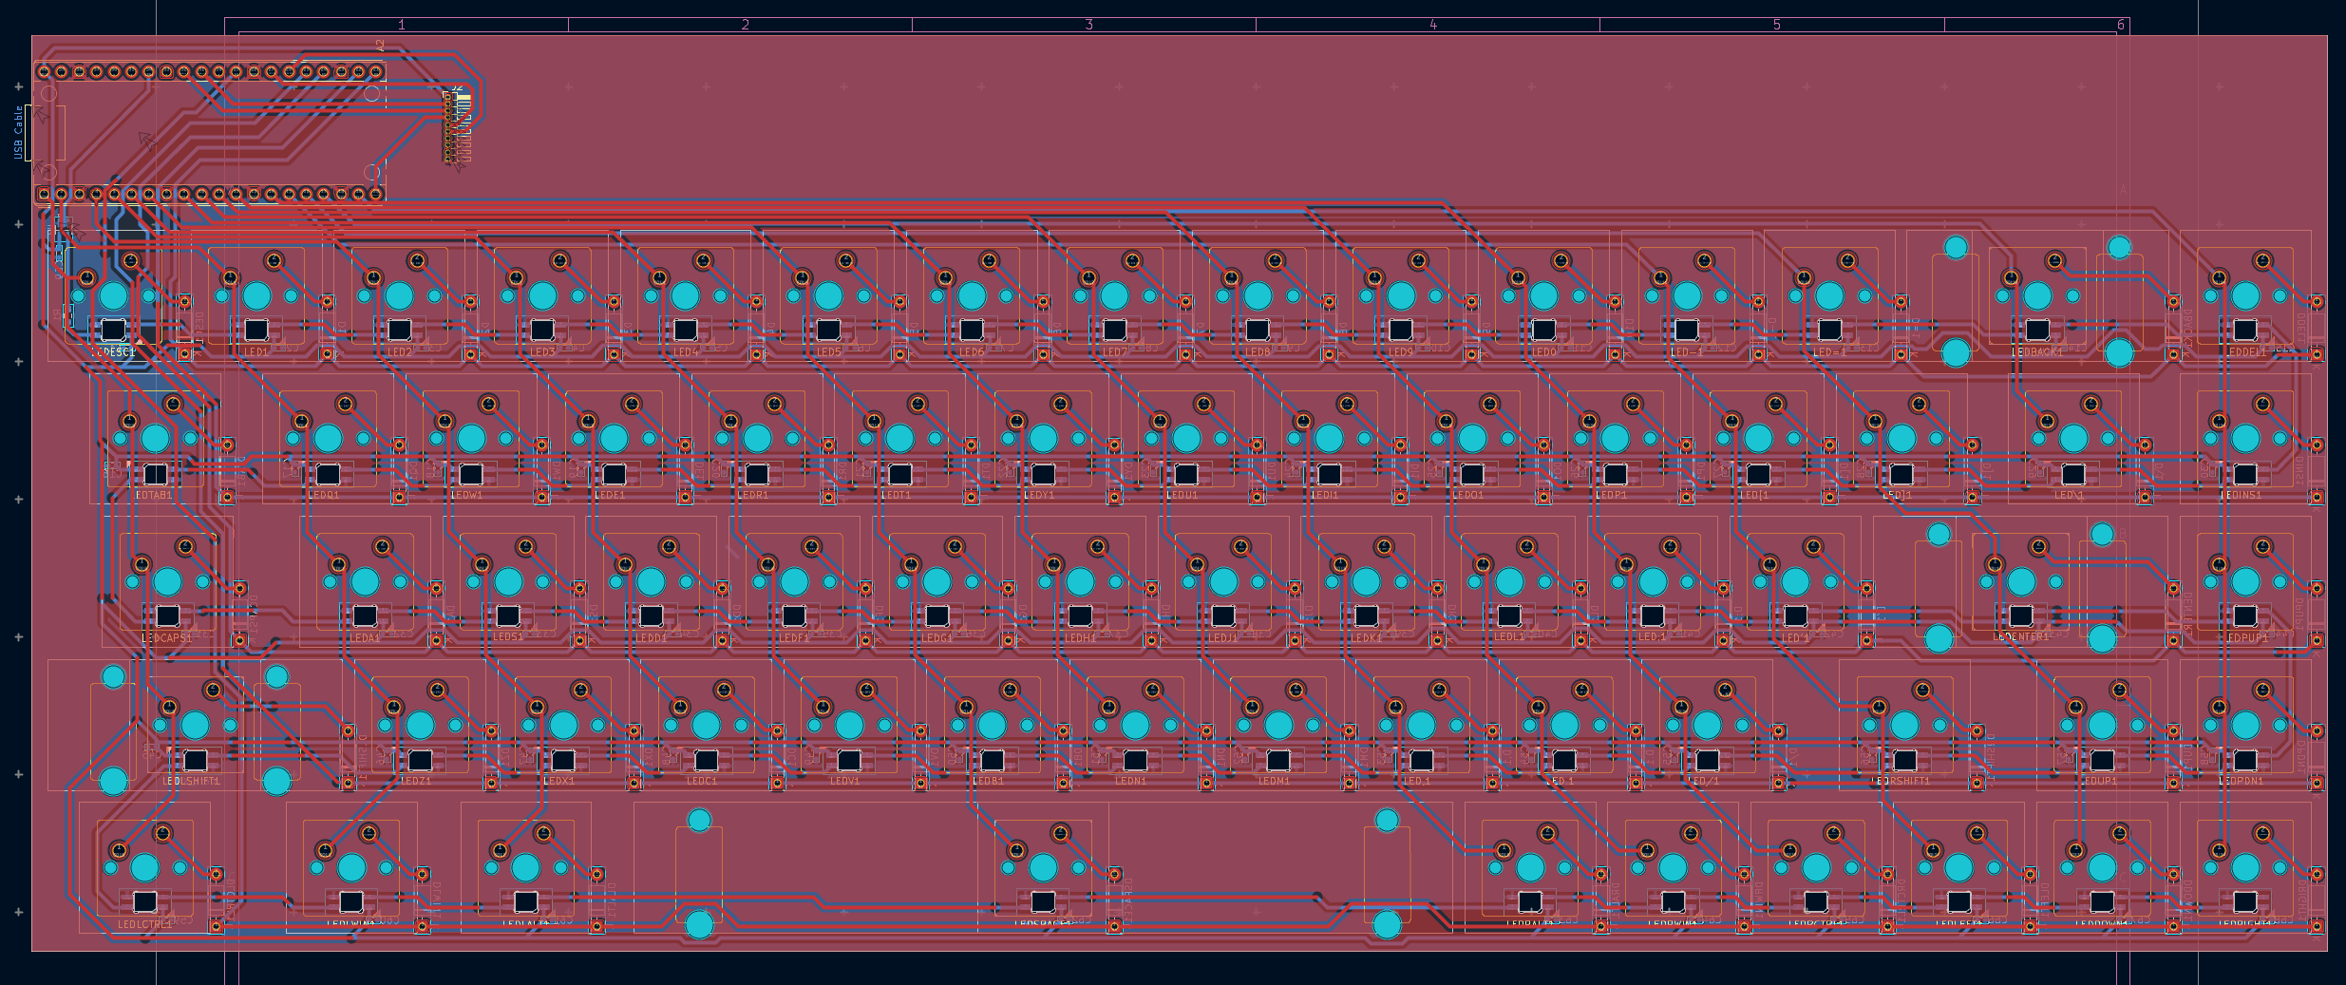The width and height of the screenshot is (2346, 985).
Task: Select the LEDP1 reference label
Action: [x=1611, y=495]
